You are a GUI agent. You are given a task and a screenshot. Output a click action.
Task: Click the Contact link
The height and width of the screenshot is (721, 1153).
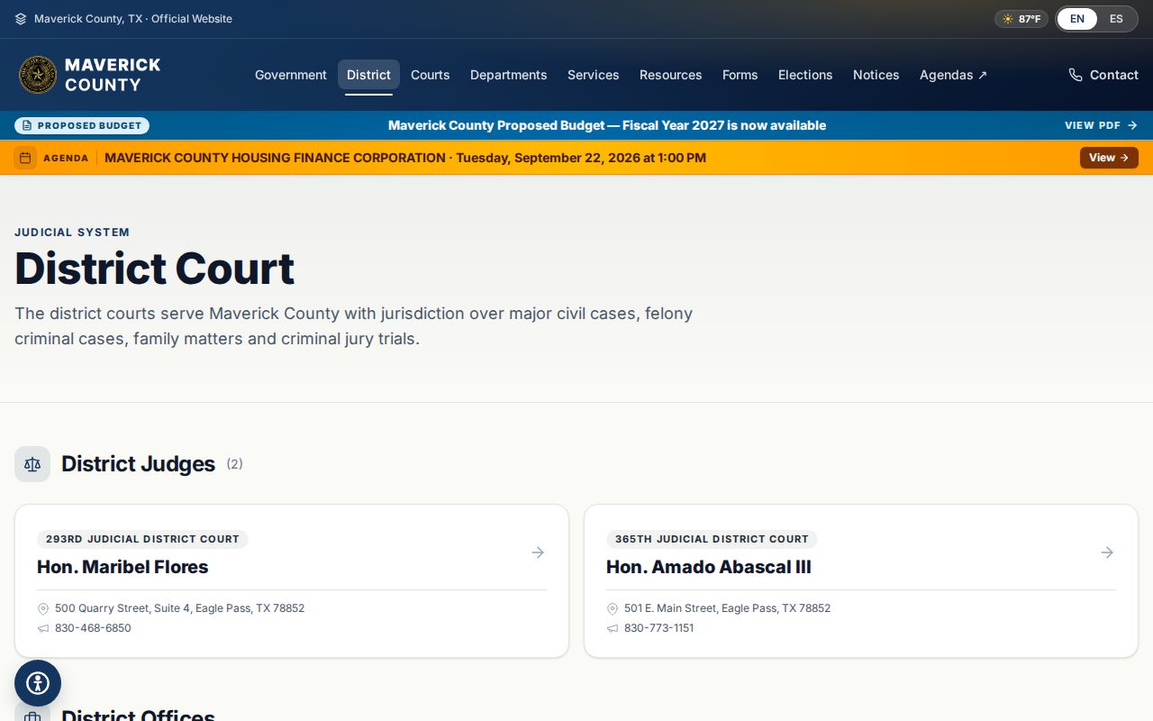tap(1103, 75)
